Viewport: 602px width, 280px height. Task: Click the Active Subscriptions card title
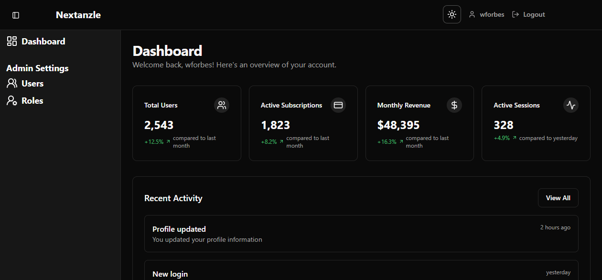(x=291, y=105)
